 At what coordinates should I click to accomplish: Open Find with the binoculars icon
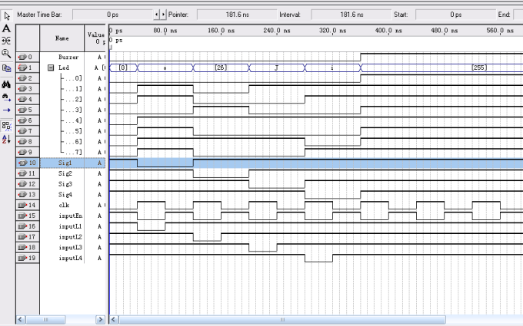[x=6, y=84]
